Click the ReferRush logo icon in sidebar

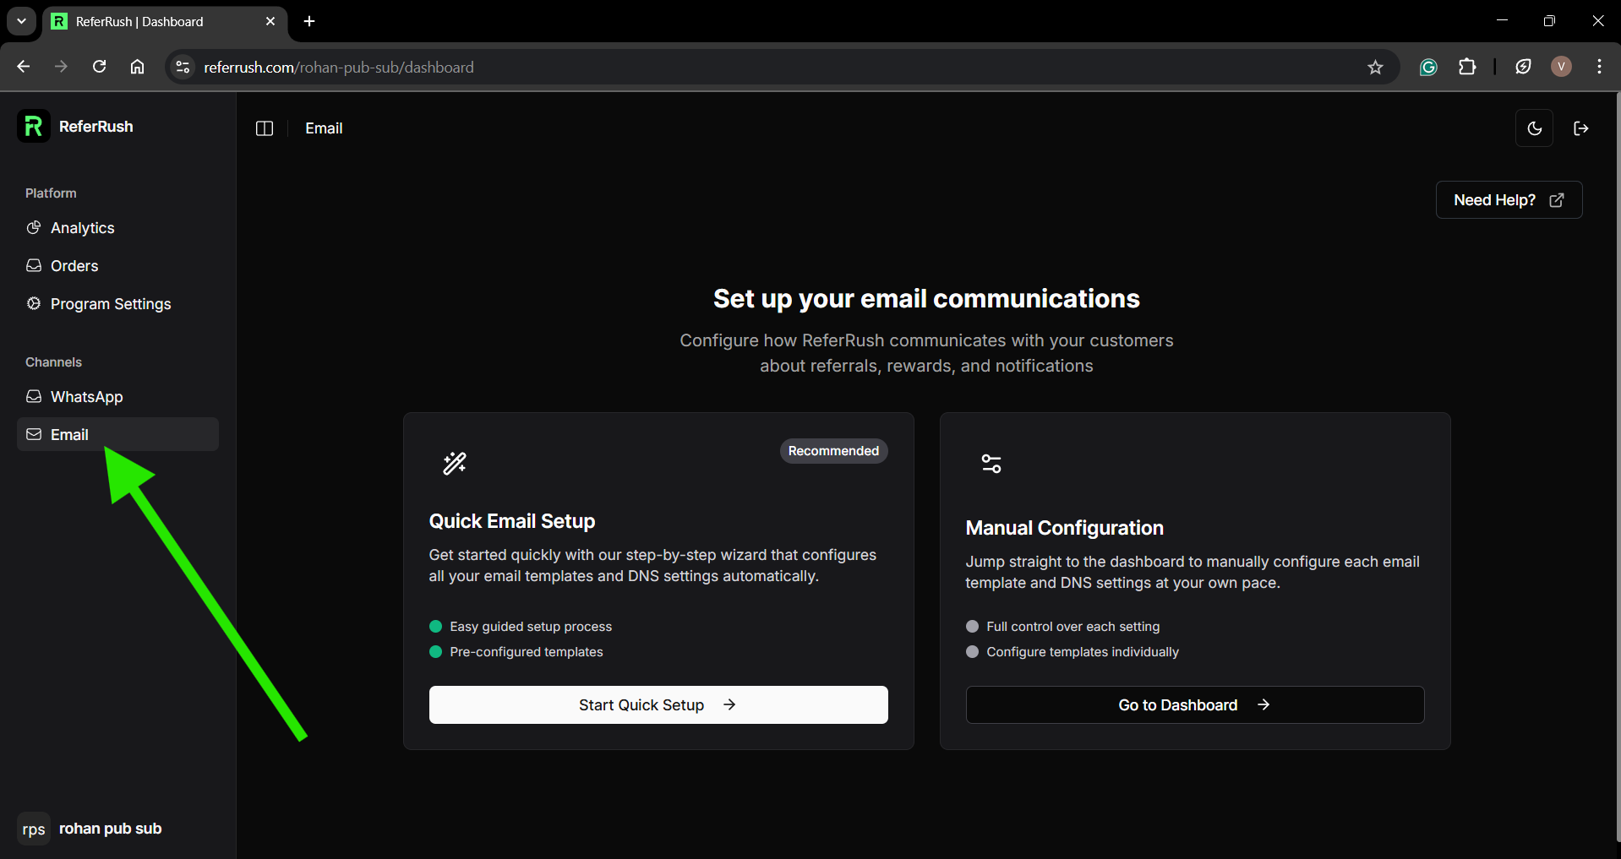tap(34, 126)
